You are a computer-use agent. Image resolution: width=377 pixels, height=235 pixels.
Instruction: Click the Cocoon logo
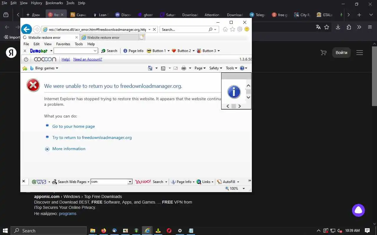coord(45,59)
